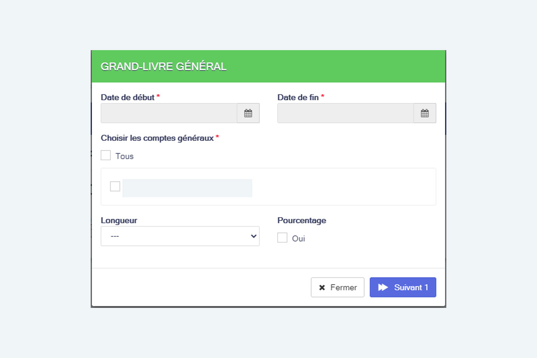Open the Date de fin calendar picker

click(x=425, y=113)
